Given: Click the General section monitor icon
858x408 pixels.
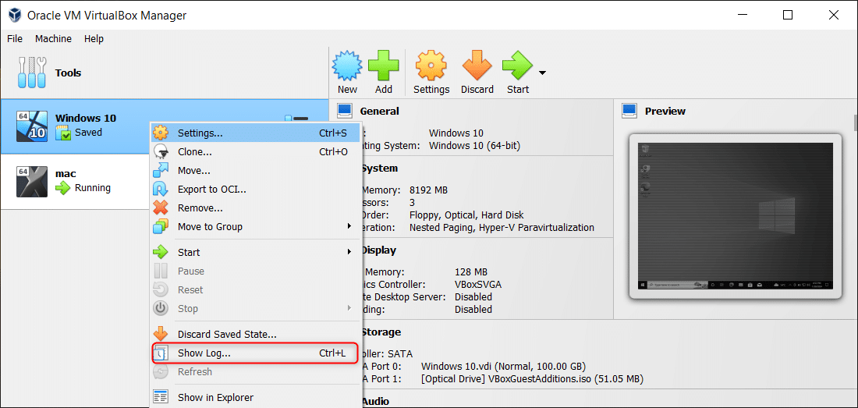Looking at the screenshot, I should click(345, 111).
